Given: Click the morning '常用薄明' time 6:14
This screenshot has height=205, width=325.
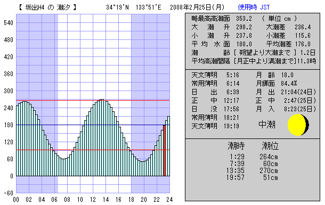Looking at the screenshot, I should point(233,84).
